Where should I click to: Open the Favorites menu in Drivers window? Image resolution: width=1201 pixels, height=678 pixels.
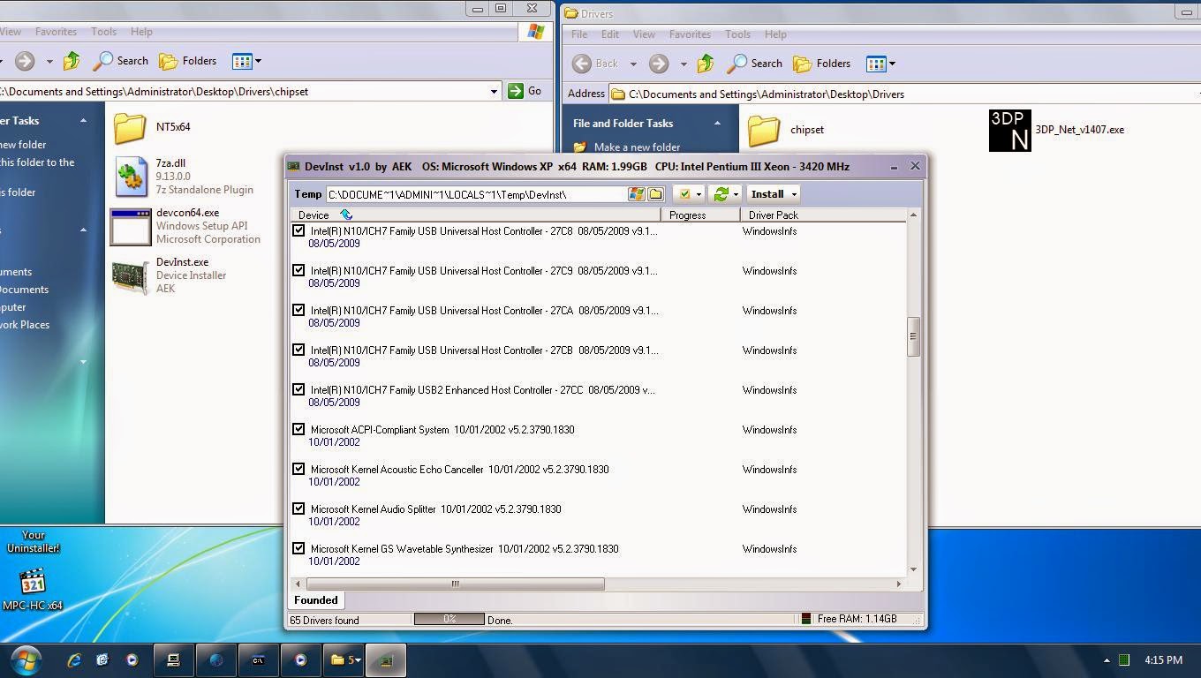click(689, 34)
